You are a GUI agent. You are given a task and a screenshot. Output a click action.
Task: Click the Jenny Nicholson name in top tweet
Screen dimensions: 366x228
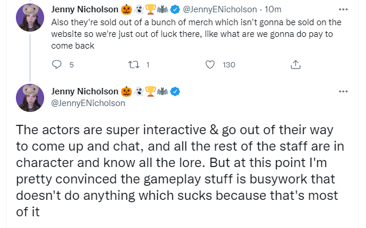coord(85,9)
